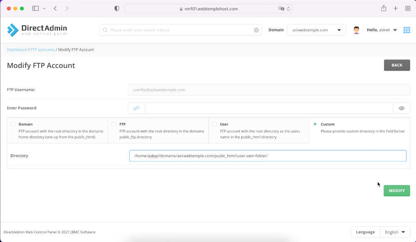
Task: Click the Directory path input
Action: tap(267, 156)
